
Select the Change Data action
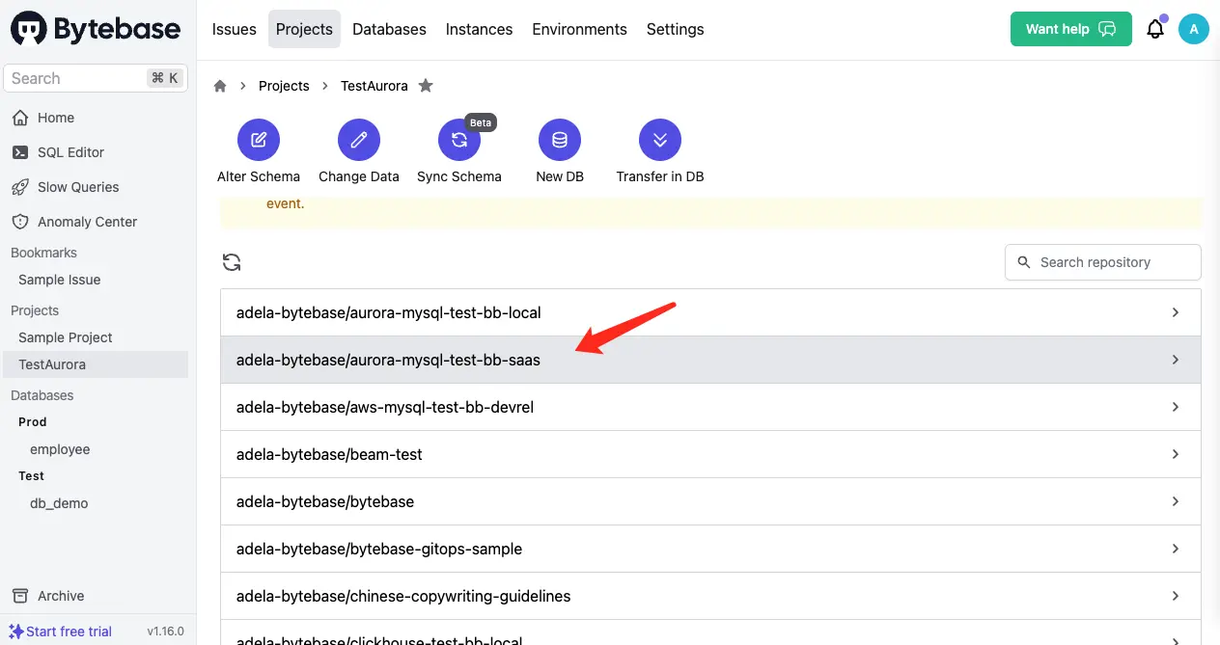[358, 150]
